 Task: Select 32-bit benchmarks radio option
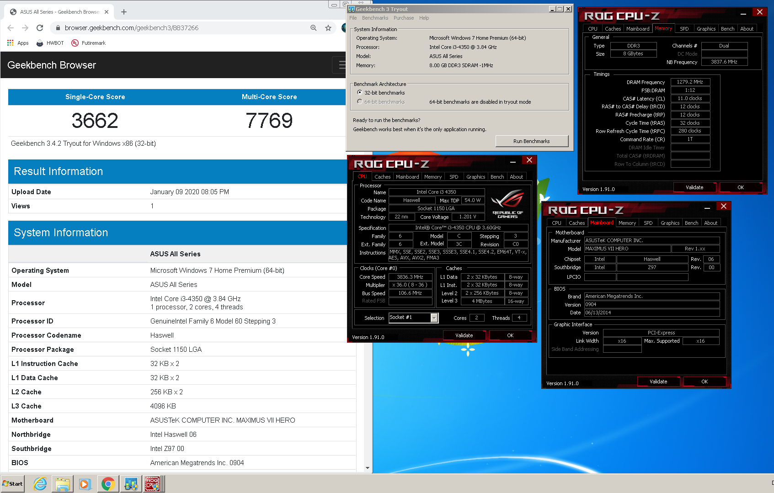click(x=360, y=92)
